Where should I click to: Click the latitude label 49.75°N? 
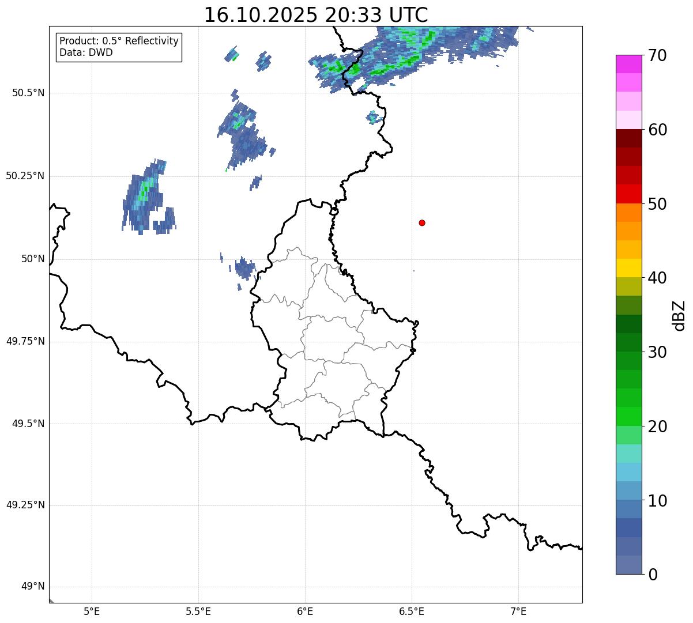pos(25,341)
